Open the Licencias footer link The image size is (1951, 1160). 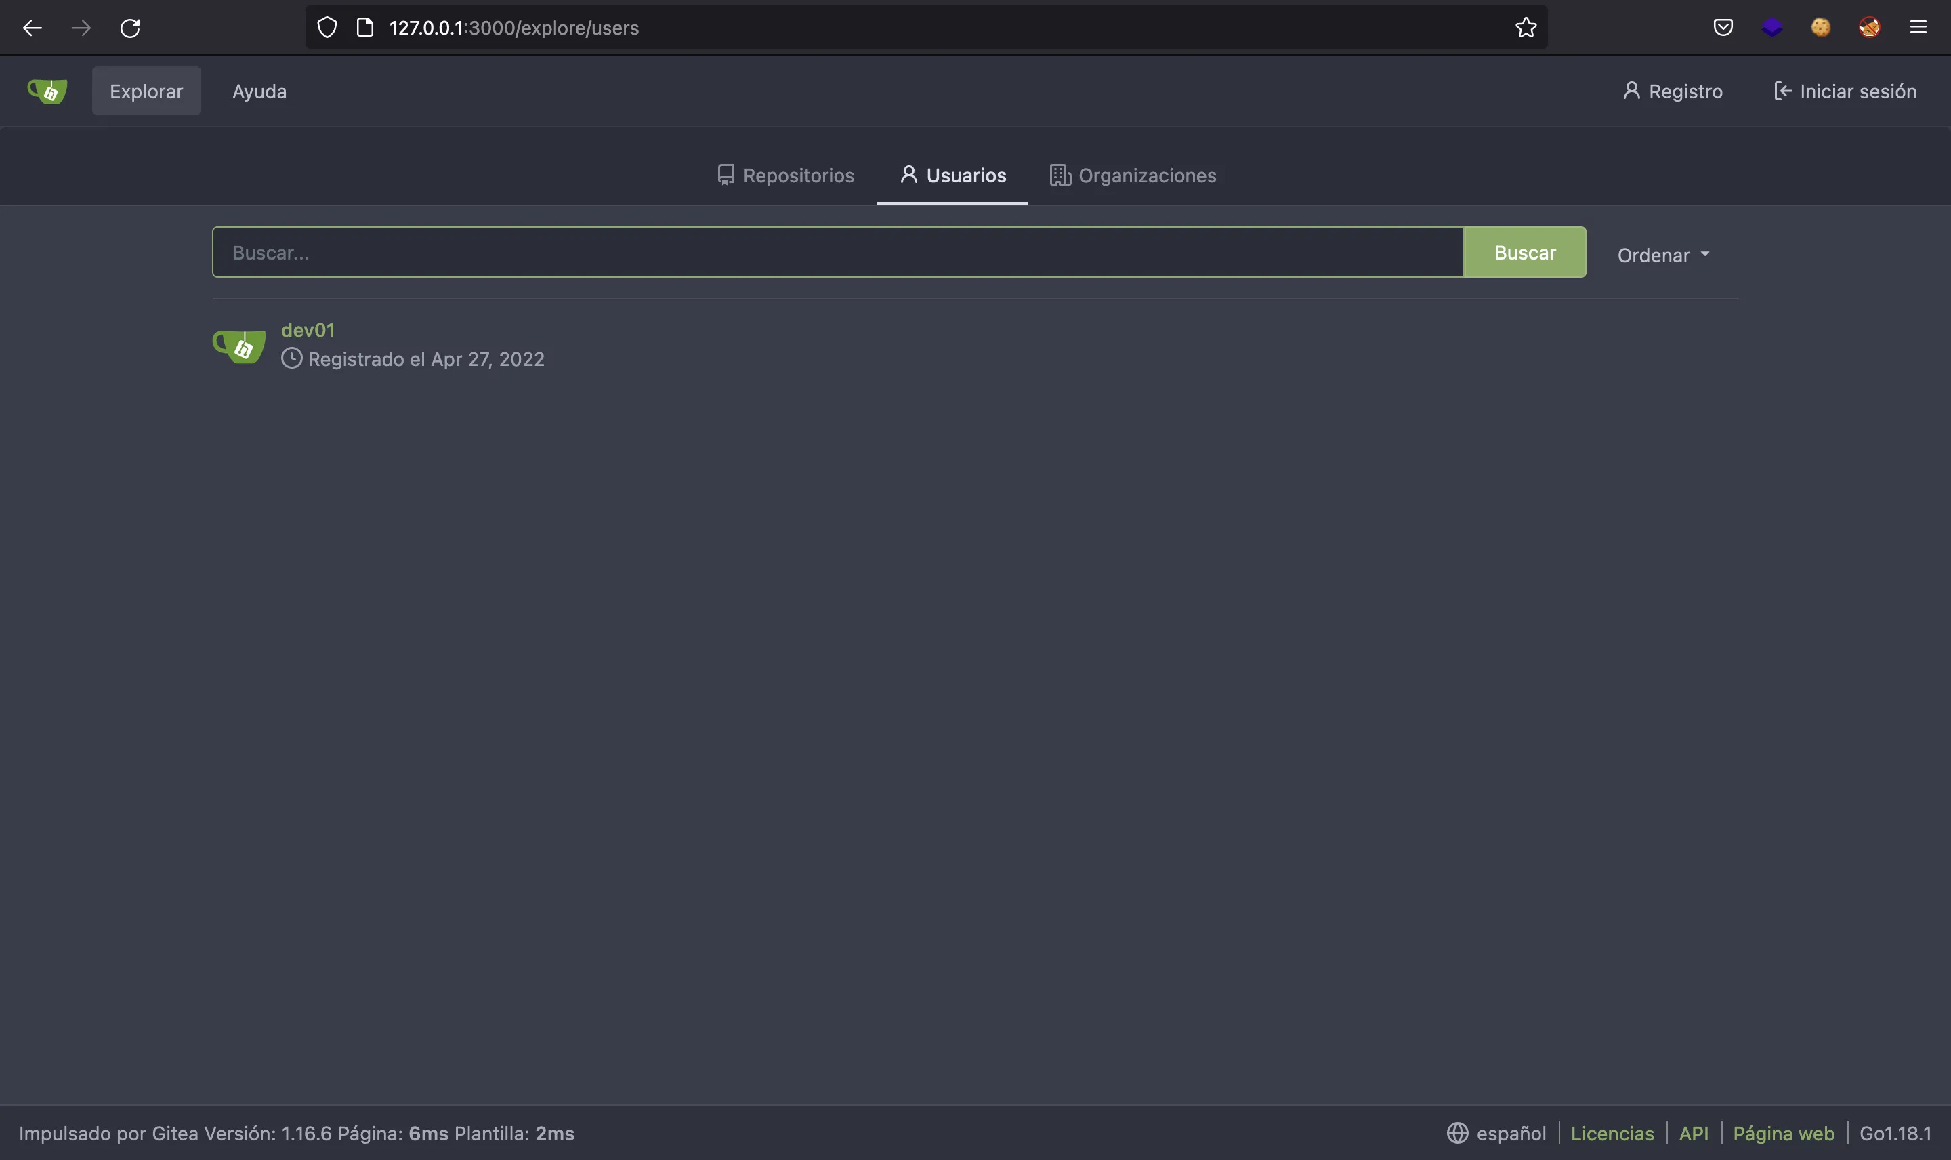[1612, 1133]
